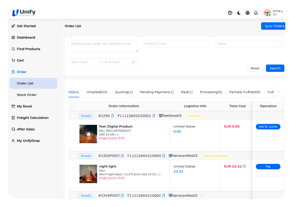The image size is (293, 207).
Task: Click Pending Payment status badge
Action: [x=216, y=156]
